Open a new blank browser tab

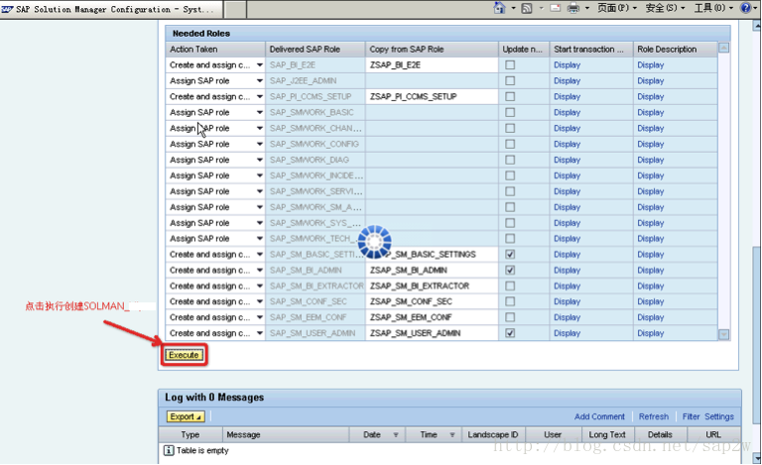pos(235,9)
